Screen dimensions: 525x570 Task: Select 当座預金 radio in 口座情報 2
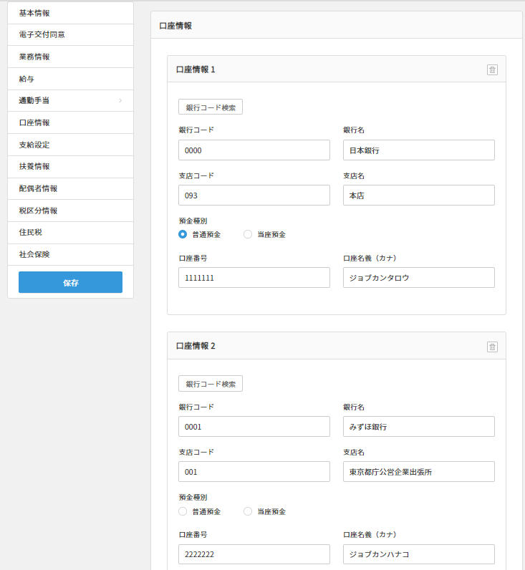click(x=248, y=511)
